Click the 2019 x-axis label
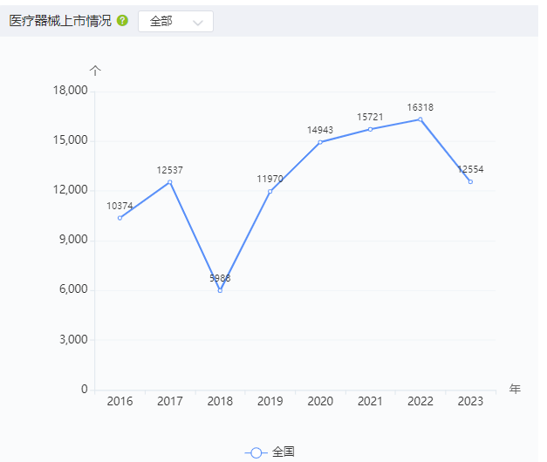 pyautogui.click(x=270, y=401)
